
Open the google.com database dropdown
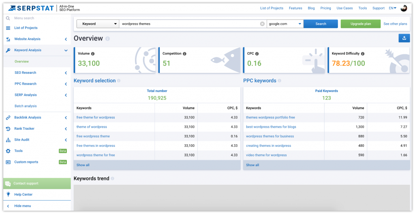(x=285, y=24)
